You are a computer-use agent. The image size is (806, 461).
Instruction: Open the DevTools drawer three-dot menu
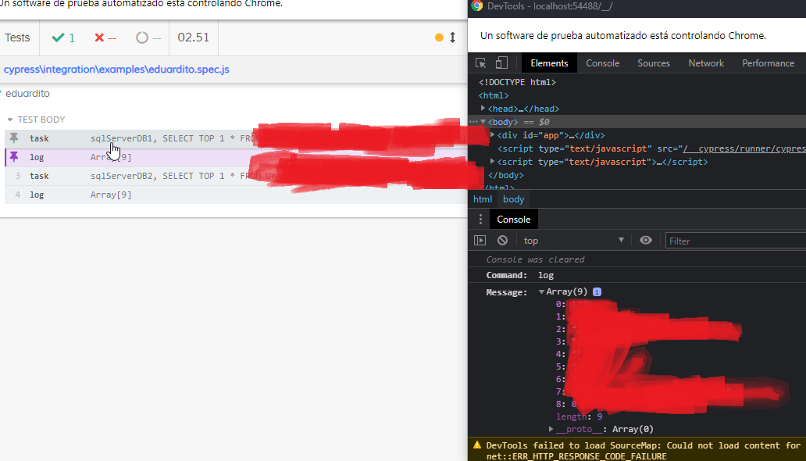479,218
